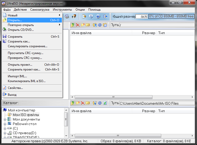Click the CD 650MB capacity progress bar
197x145 pixels.
coord(171,16)
